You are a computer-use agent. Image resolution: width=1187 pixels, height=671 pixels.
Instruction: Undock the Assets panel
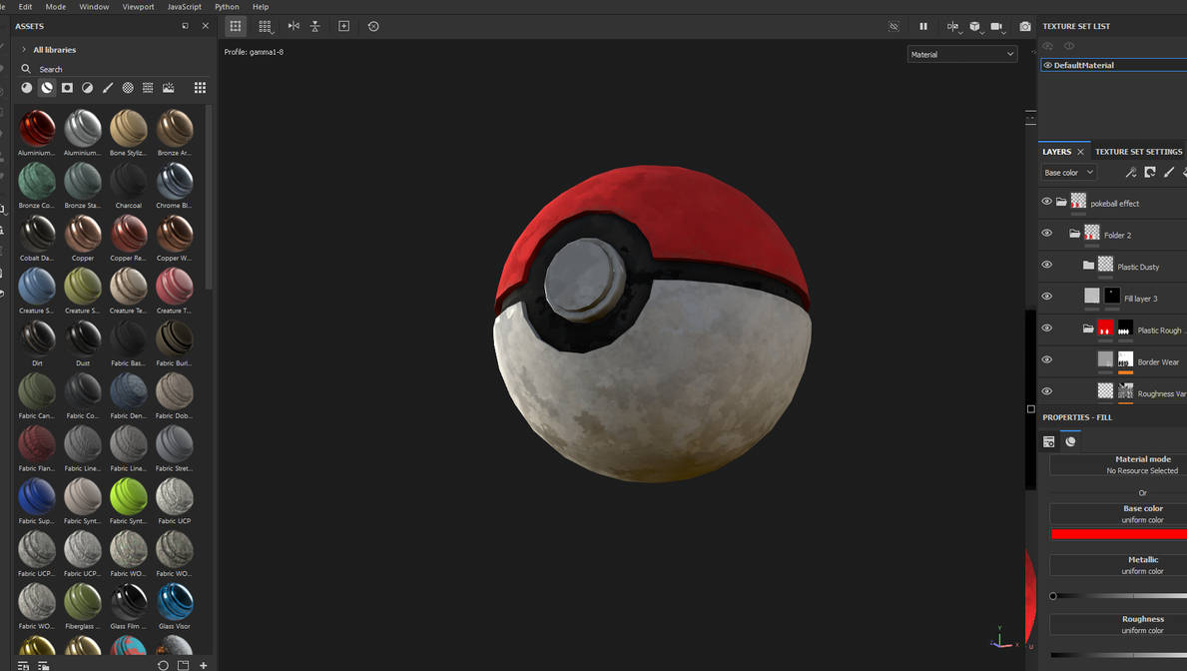tap(186, 26)
